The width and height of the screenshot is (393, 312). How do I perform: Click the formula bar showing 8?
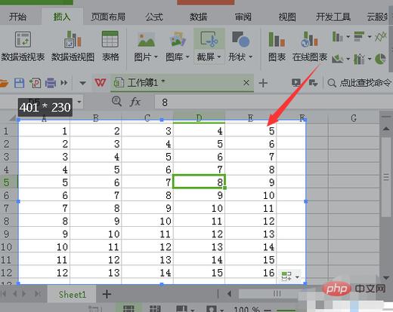pos(274,102)
